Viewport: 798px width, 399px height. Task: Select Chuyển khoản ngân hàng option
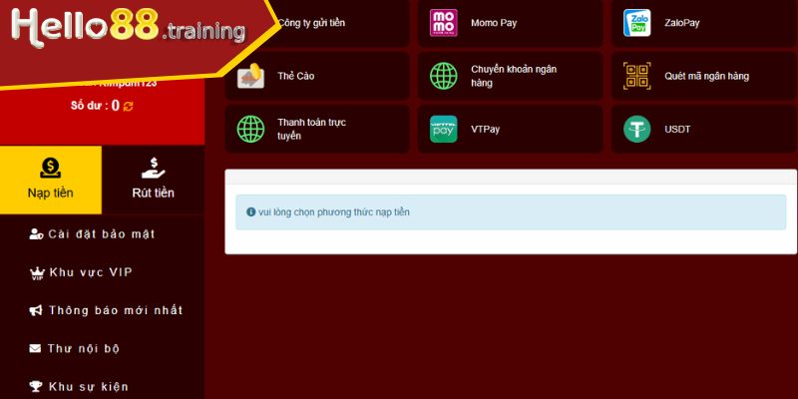[x=511, y=76]
